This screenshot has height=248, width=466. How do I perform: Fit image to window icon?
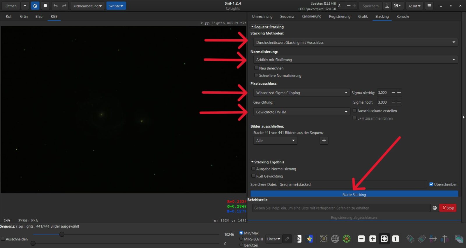point(384,239)
